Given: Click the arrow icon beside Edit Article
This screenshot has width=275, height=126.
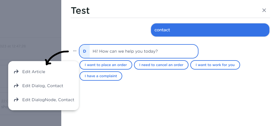Looking at the screenshot, I should [16, 71].
